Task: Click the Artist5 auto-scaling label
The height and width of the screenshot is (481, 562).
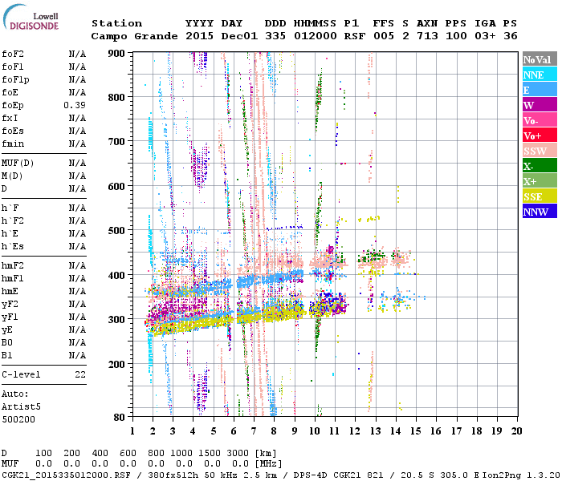Action: tap(21, 407)
